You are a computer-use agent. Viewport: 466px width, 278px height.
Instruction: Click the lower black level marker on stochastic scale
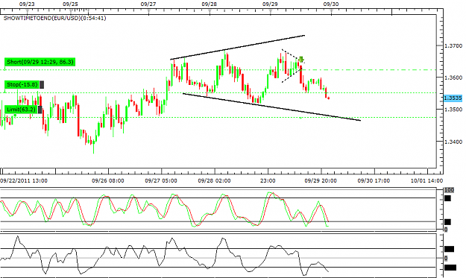pos(447,222)
